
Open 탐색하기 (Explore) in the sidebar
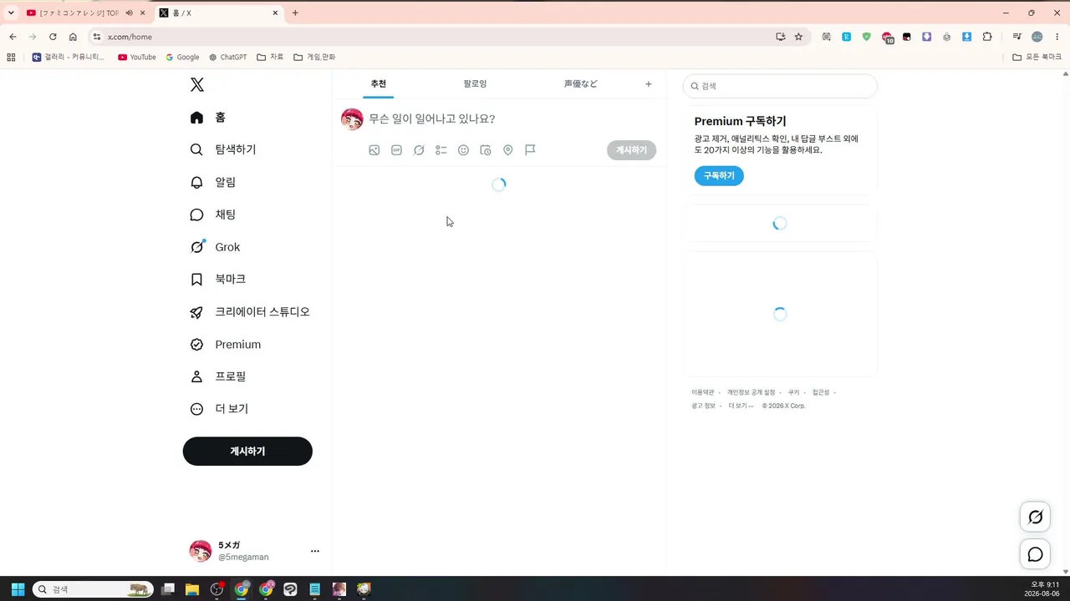coord(223,150)
